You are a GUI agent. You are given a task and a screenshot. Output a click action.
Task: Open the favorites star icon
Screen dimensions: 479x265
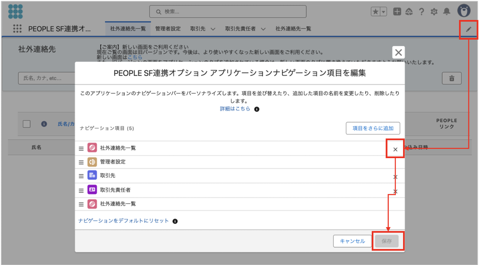pyautogui.click(x=376, y=12)
